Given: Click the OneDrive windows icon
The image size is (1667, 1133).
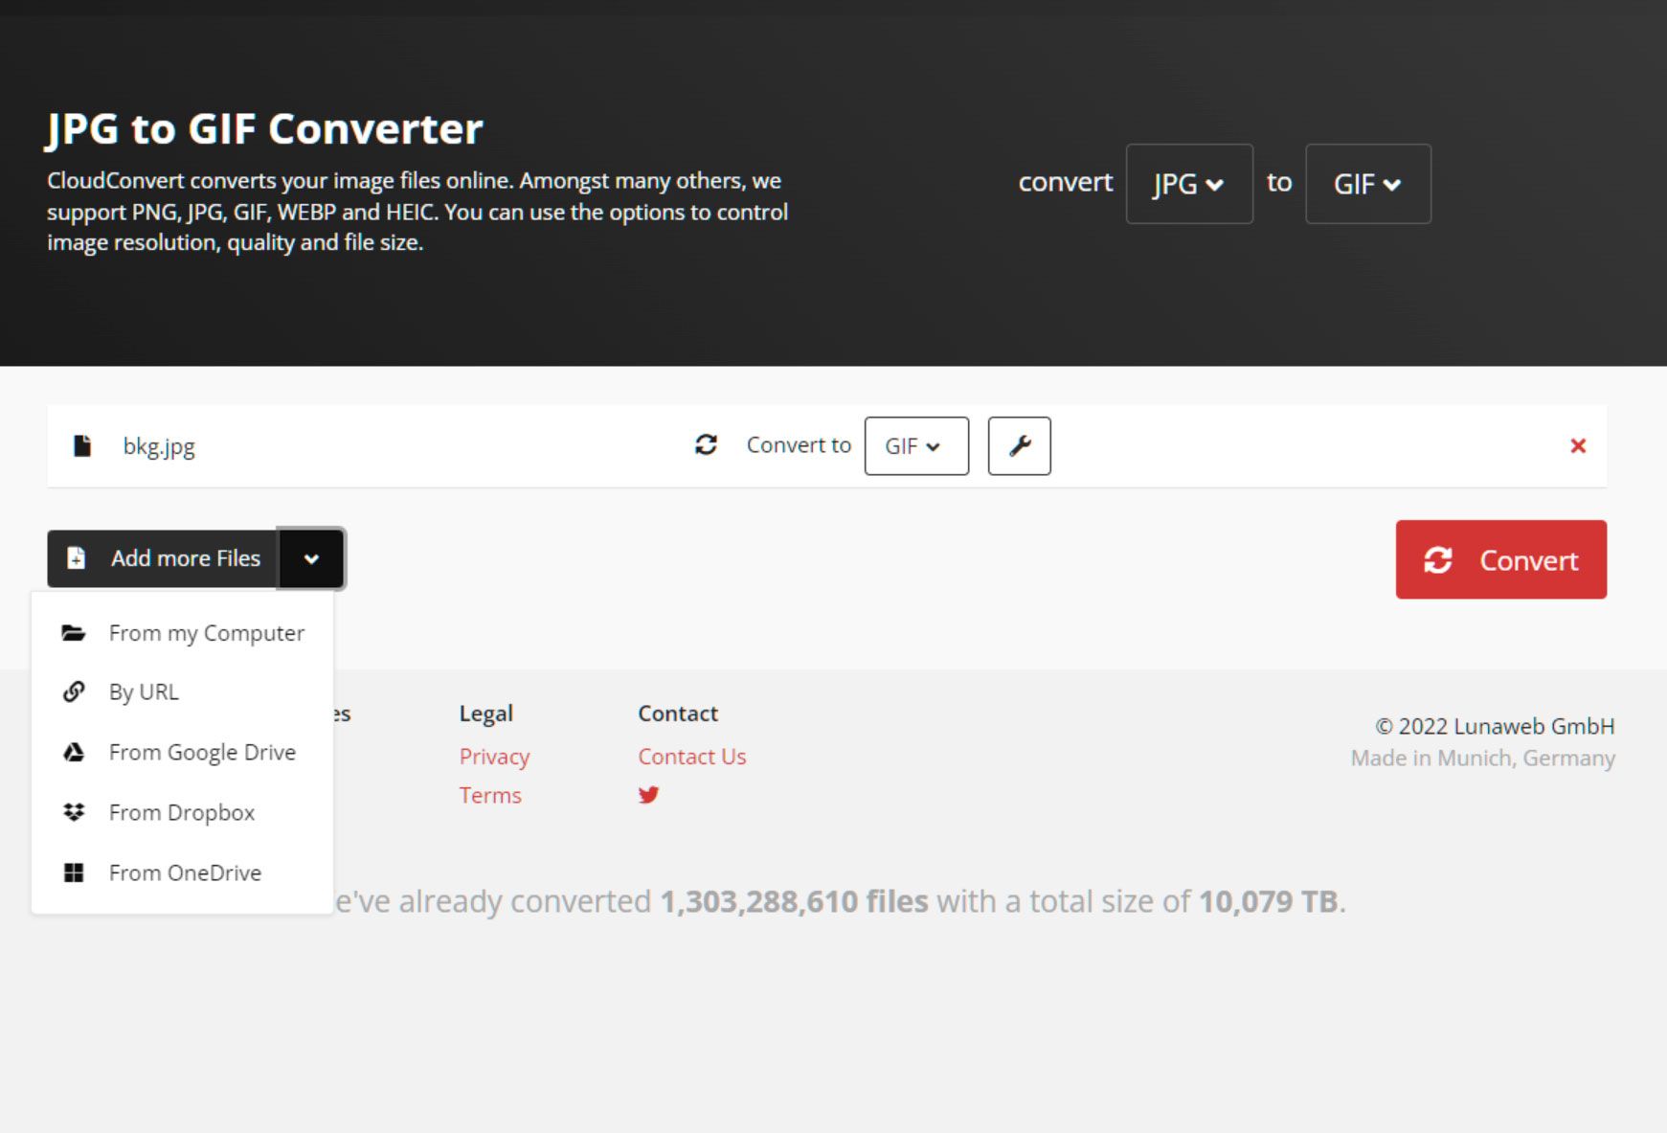Looking at the screenshot, I should click(74, 872).
